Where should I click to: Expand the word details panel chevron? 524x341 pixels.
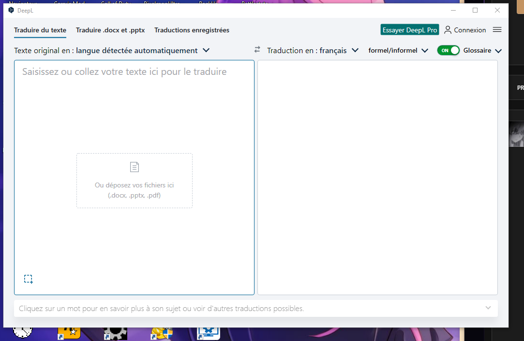click(488, 308)
